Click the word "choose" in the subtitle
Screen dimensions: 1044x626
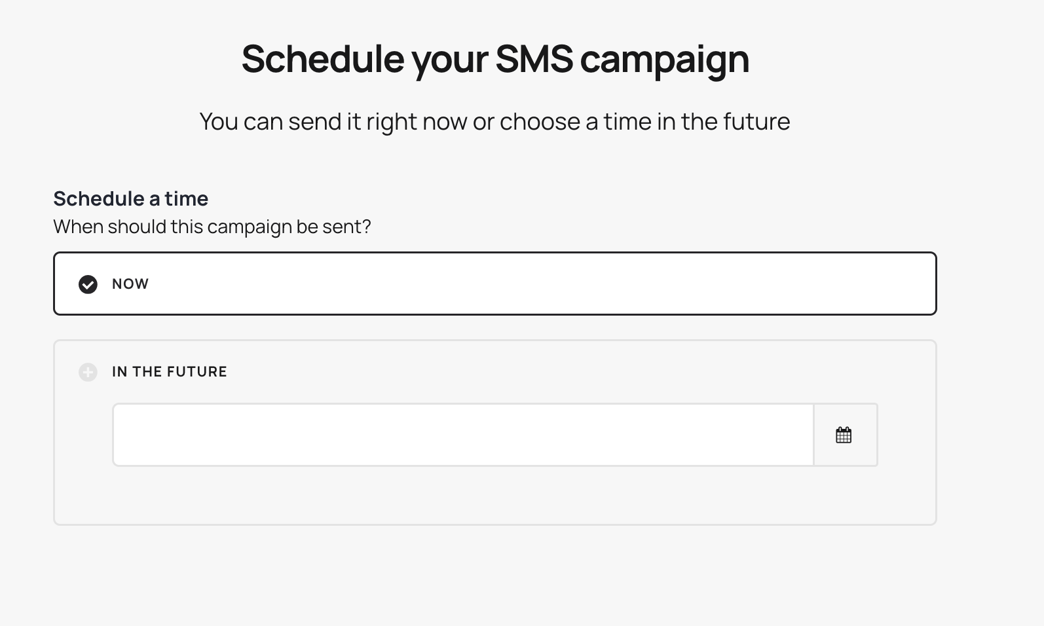click(x=540, y=122)
